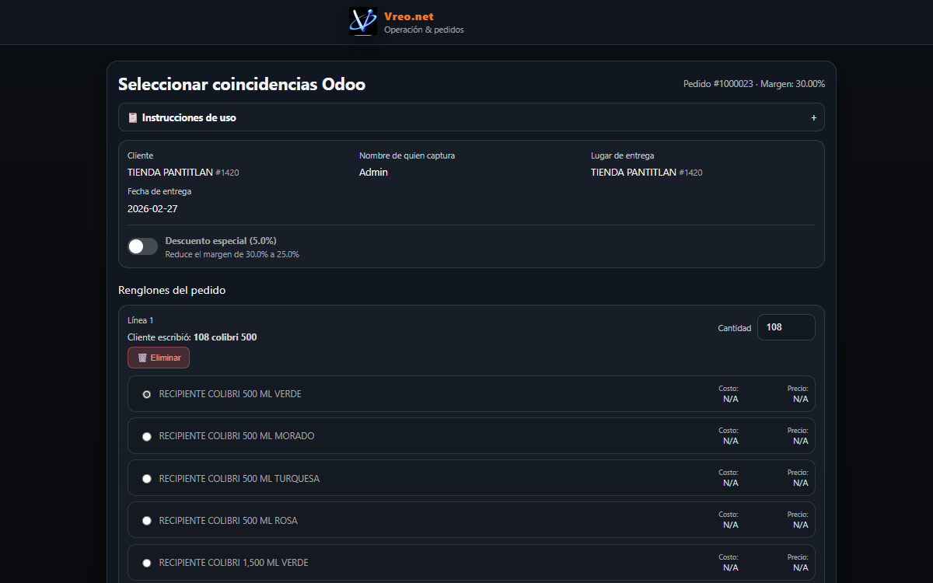Open the Instrucciones de uso section

point(189,117)
